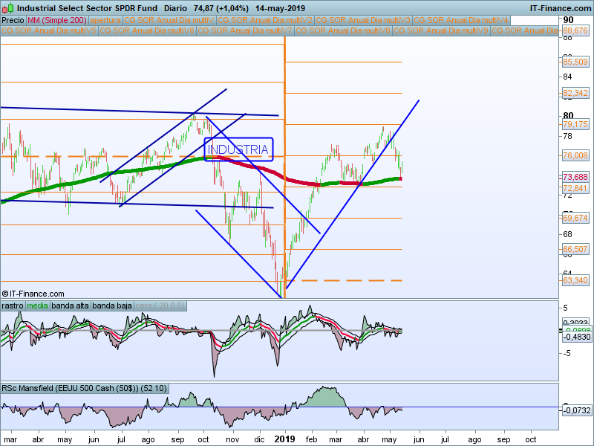
Task: Click the 63,340 price level tag
Action: coord(575,280)
